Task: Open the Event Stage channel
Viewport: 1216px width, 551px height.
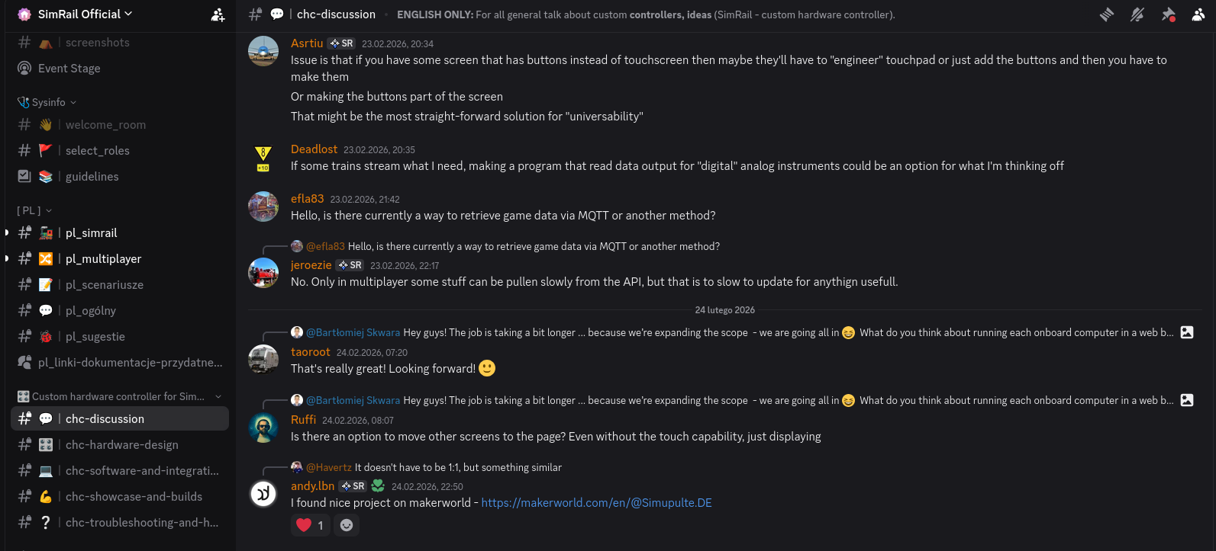Action: [69, 69]
